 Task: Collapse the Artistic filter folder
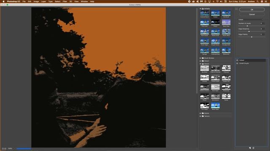coord(200,8)
